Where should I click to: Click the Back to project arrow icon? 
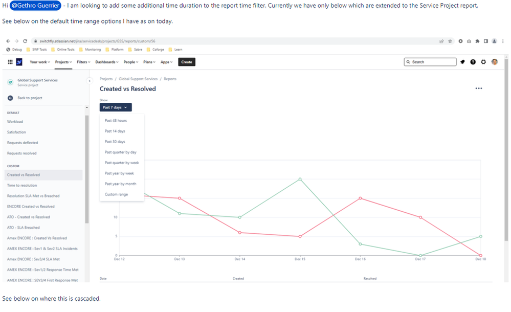coord(10,98)
